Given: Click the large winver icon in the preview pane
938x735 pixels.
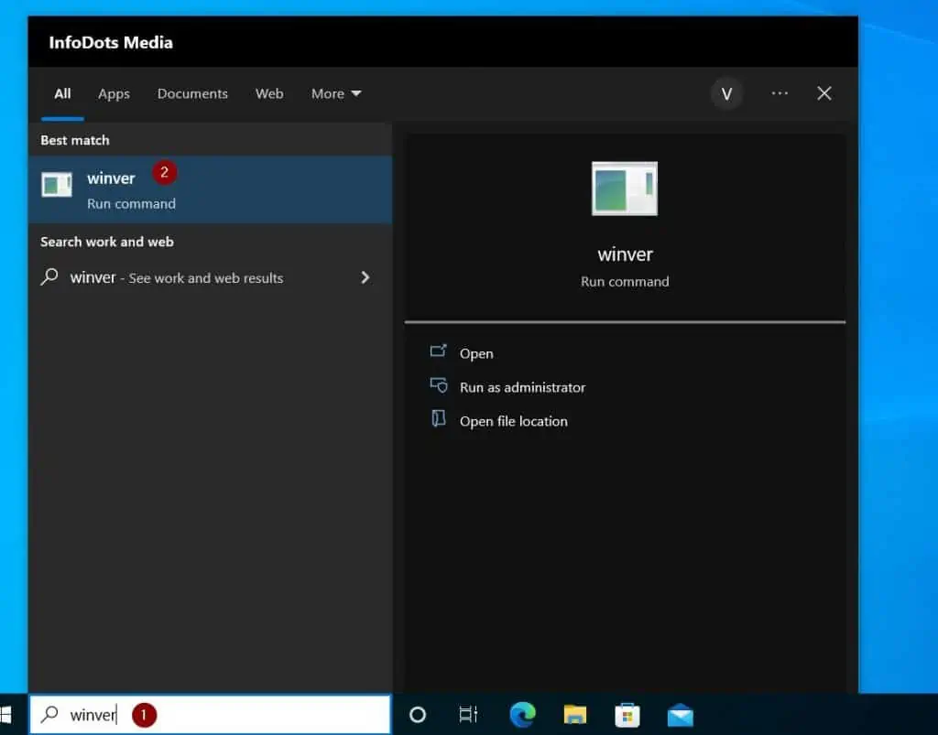Looking at the screenshot, I should tap(625, 189).
